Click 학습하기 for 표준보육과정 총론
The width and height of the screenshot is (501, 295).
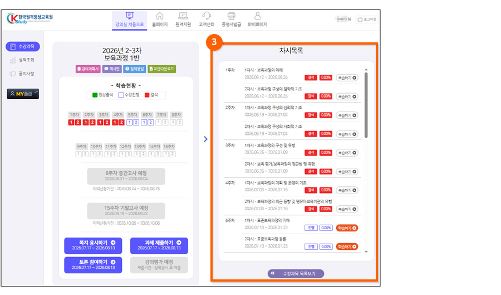tap(347, 246)
